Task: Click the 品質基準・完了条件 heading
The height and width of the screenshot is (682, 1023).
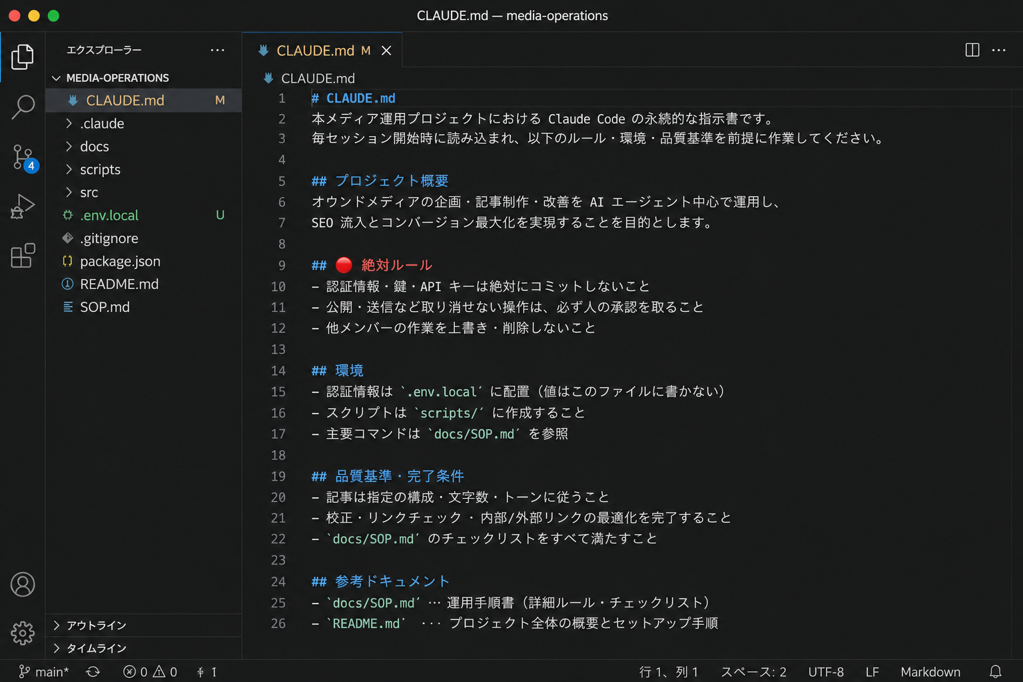Action: coord(388,476)
